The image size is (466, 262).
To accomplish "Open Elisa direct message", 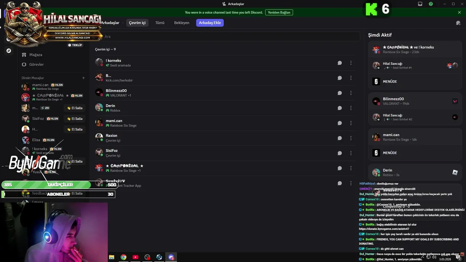I will tap(53, 140).
